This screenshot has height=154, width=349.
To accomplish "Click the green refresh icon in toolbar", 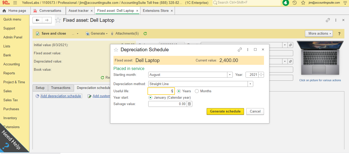I will tap(145, 34).
